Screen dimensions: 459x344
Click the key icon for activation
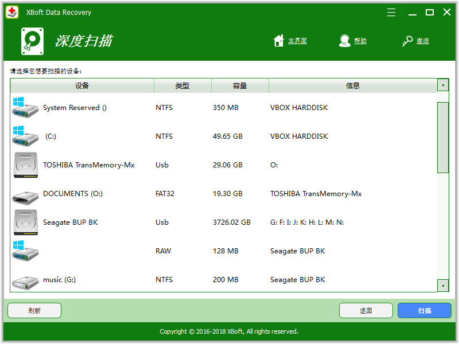click(407, 41)
